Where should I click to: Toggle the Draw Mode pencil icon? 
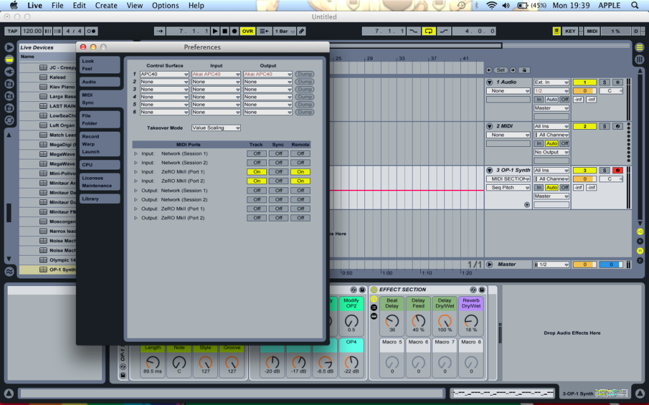point(301,31)
